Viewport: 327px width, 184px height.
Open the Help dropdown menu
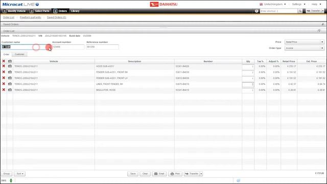316,4
